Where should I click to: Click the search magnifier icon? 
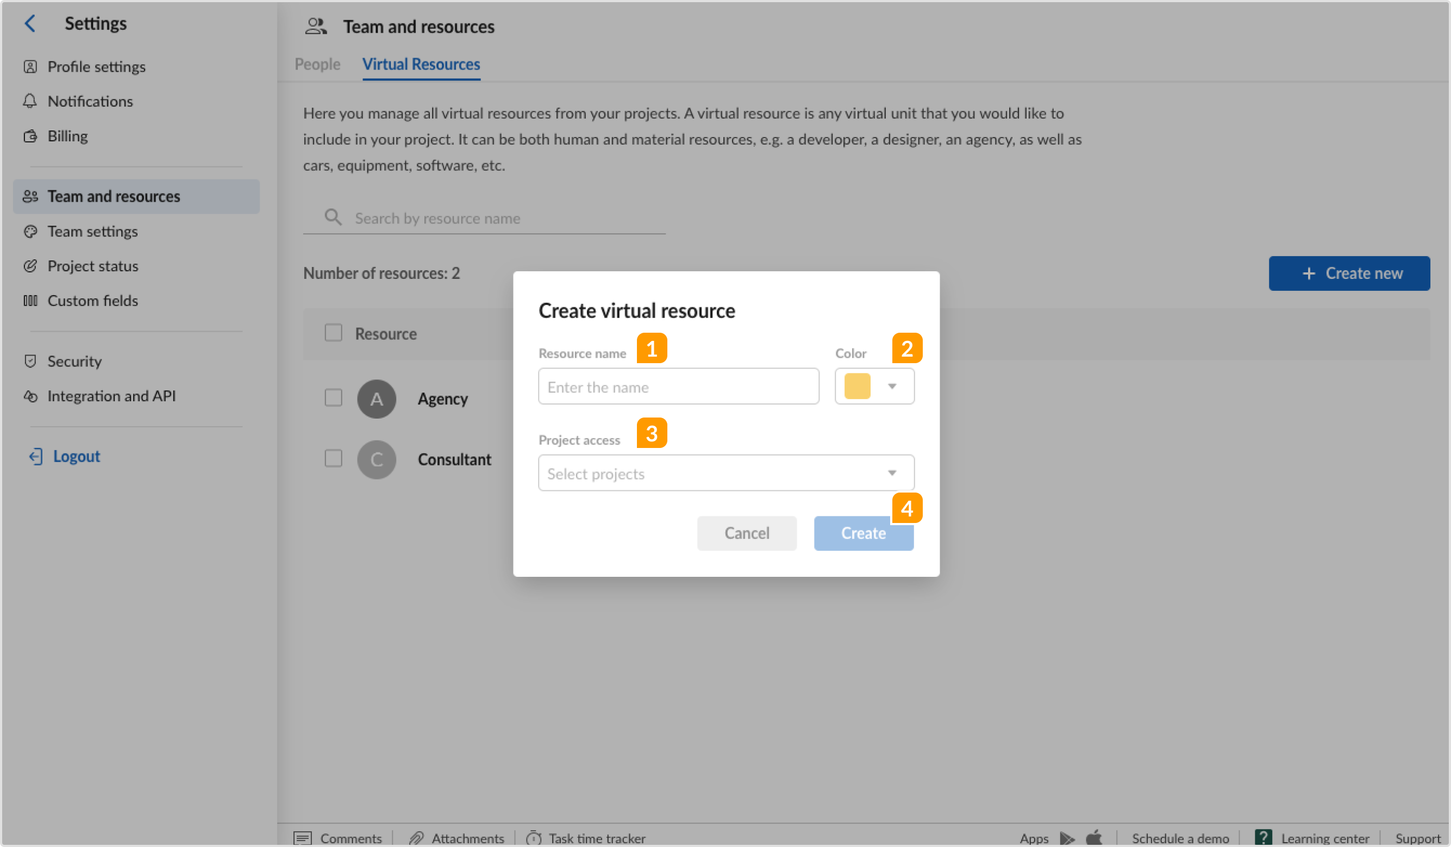tap(333, 217)
